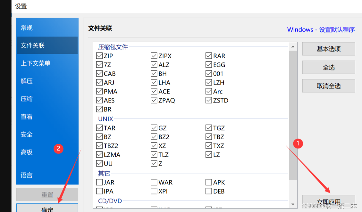Screen dimensions: 362x212
Task: Toggle the TGZ checkbox
Action: [x=209, y=128]
